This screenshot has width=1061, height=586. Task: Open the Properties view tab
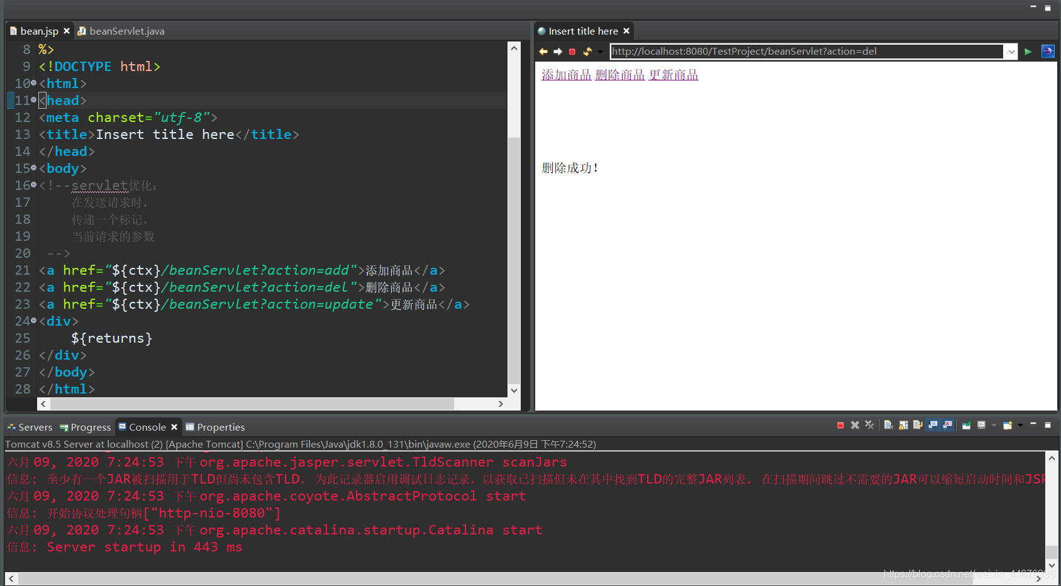(215, 427)
